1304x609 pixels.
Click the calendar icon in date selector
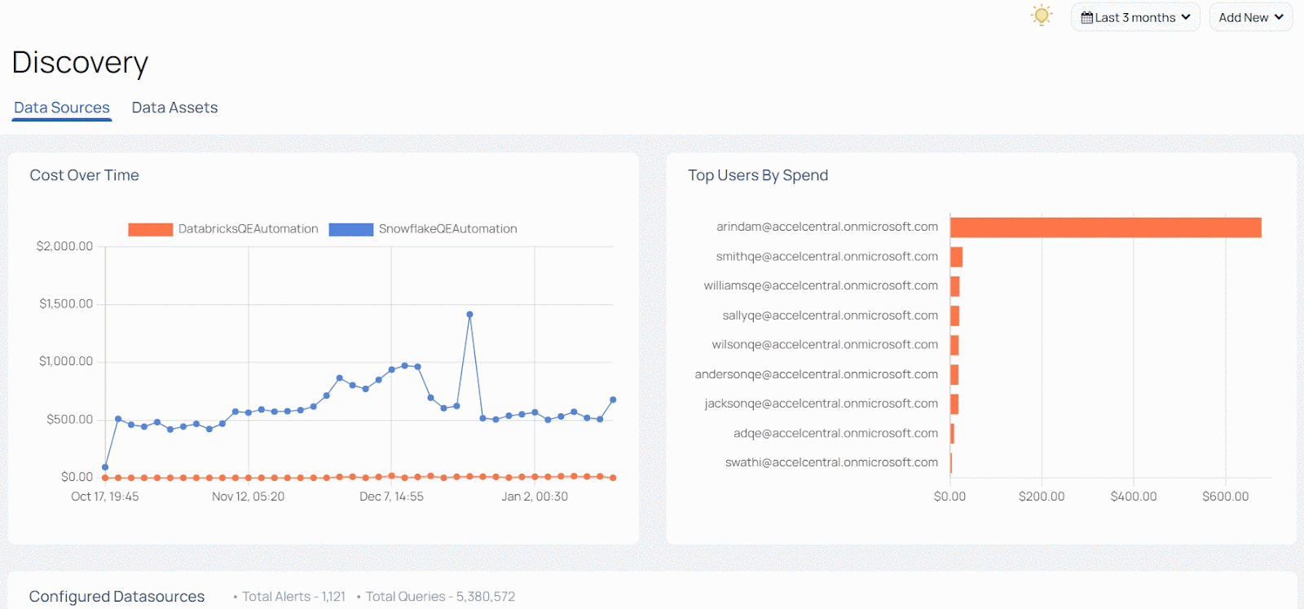[1086, 18]
